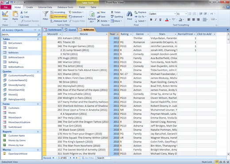Viewport: 230px width, 164px height.
Task: Switch to the Create ribbon tab
Action: [30, 7]
